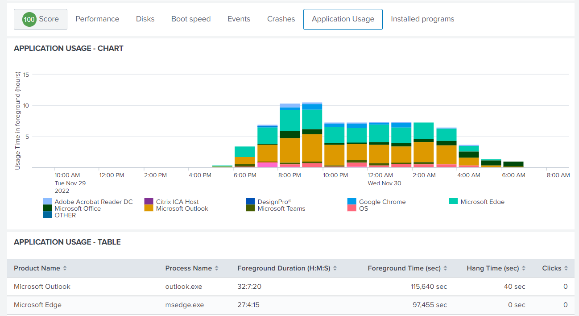
Task: Open the Installed programs tab
Action: point(422,19)
